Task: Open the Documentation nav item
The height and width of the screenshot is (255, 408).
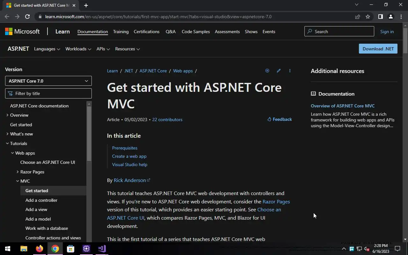Action: pyautogui.click(x=92, y=32)
